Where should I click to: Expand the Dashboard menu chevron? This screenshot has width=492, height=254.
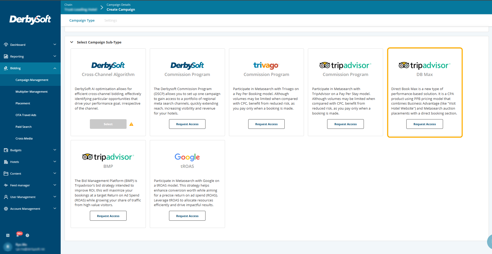pos(55,45)
